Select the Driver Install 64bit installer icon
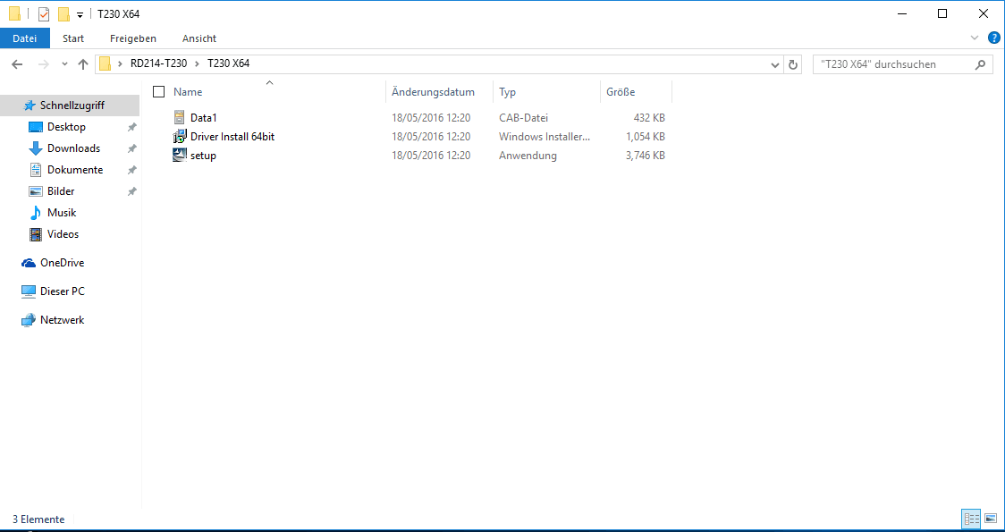 (180, 137)
